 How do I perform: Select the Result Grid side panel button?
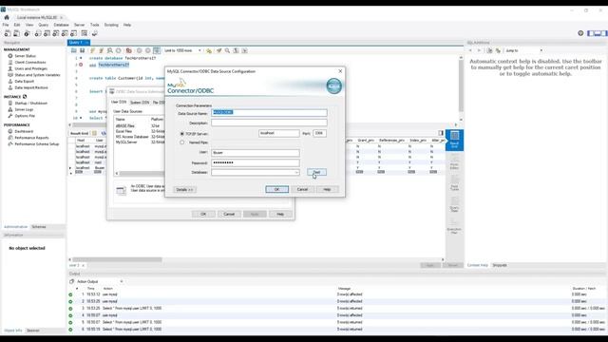(x=454, y=140)
